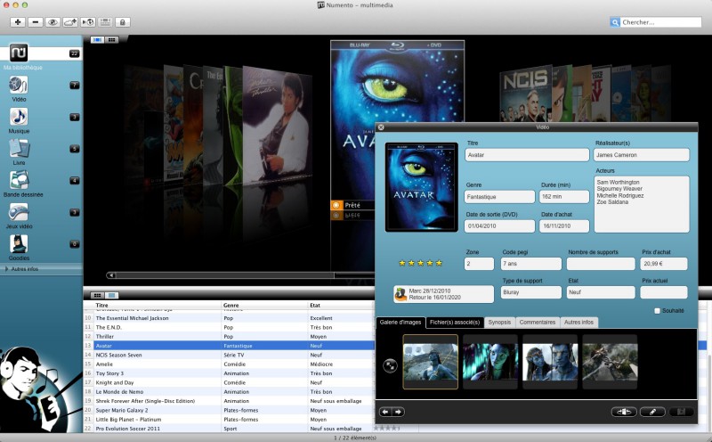Switch bottom pane to list view
Viewport: 712px width, 442px height.
97,296
